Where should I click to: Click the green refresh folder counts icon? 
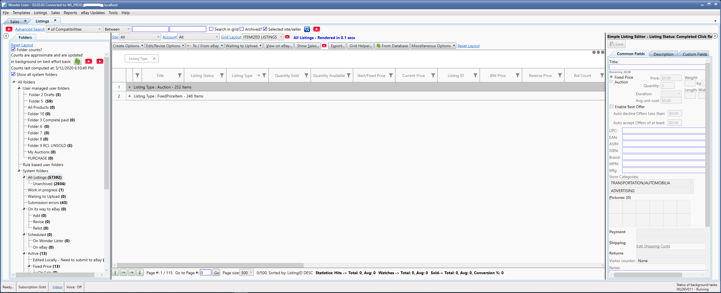coord(77,61)
